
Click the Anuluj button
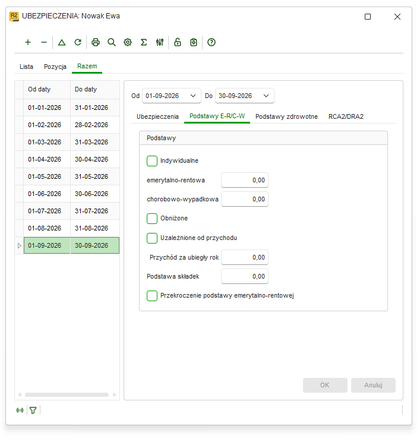373,385
